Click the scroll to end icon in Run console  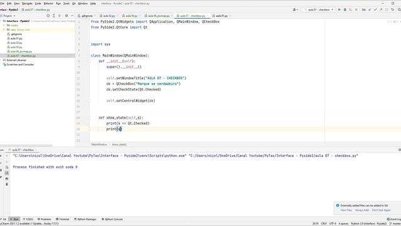pyautogui.click(x=7, y=173)
